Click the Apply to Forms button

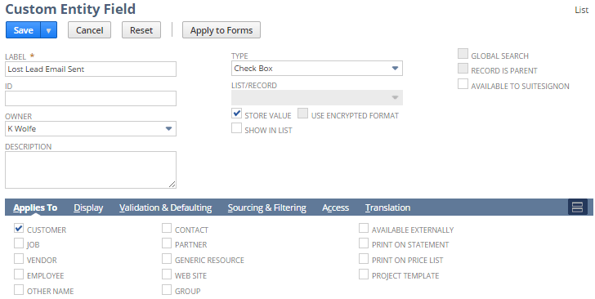[221, 30]
